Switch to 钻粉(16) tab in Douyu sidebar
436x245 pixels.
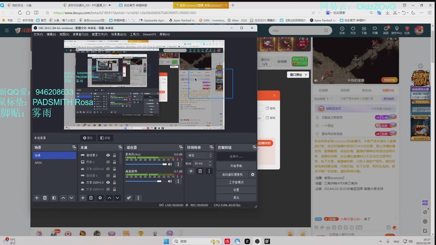(x=388, y=90)
